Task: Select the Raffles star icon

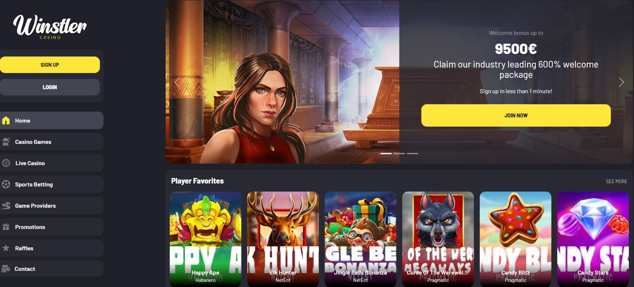Action: click(x=6, y=248)
